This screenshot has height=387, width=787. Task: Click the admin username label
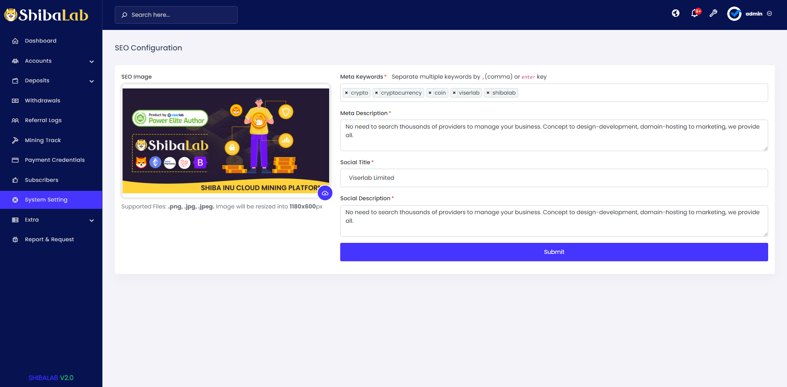(x=754, y=14)
